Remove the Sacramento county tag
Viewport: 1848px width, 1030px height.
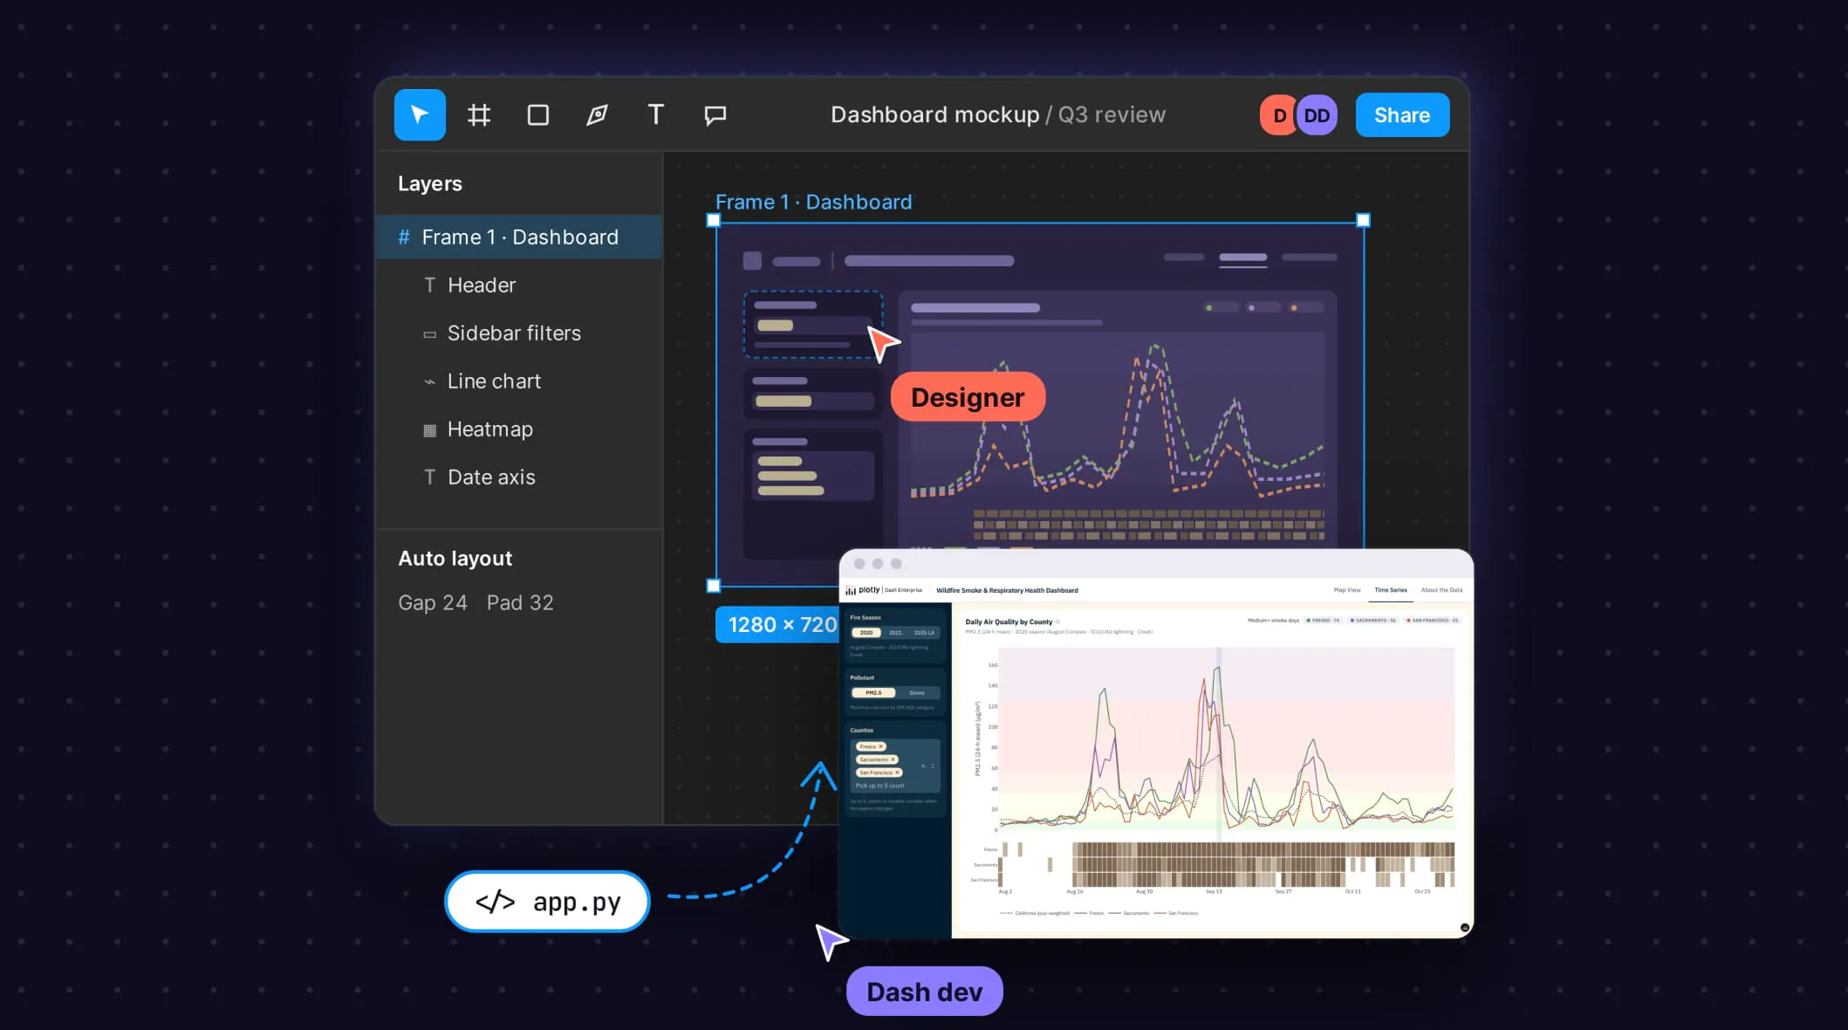click(x=893, y=759)
